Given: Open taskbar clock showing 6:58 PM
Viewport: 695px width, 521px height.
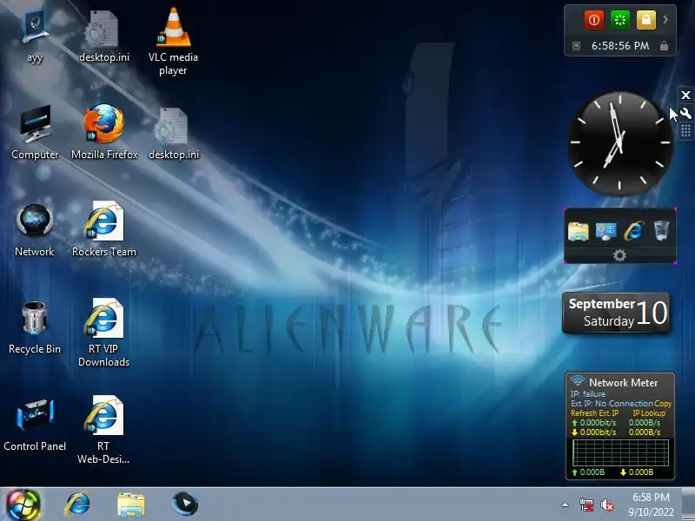Looking at the screenshot, I should click(x=651, y=505).
